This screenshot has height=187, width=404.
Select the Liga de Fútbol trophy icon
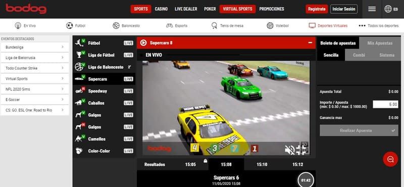(80, 55)
